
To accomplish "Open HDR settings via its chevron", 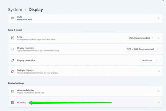I will pos(159,18).
